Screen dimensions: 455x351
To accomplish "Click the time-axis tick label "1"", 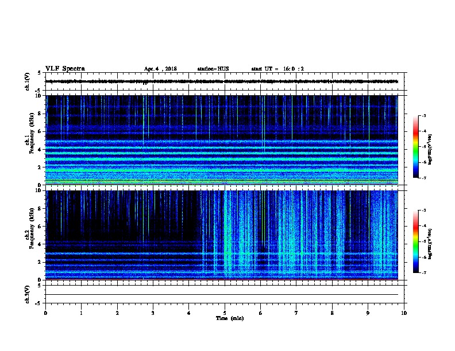I will pyautogui.click(x=81, y=313).
